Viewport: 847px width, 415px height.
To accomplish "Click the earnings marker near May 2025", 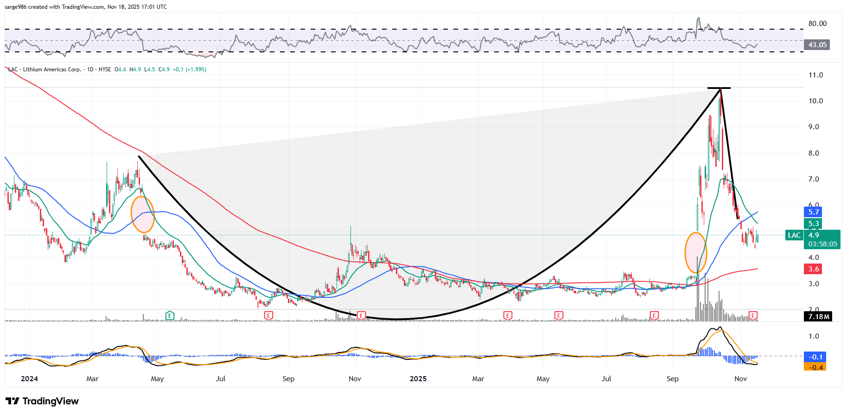I will [559, 315].
